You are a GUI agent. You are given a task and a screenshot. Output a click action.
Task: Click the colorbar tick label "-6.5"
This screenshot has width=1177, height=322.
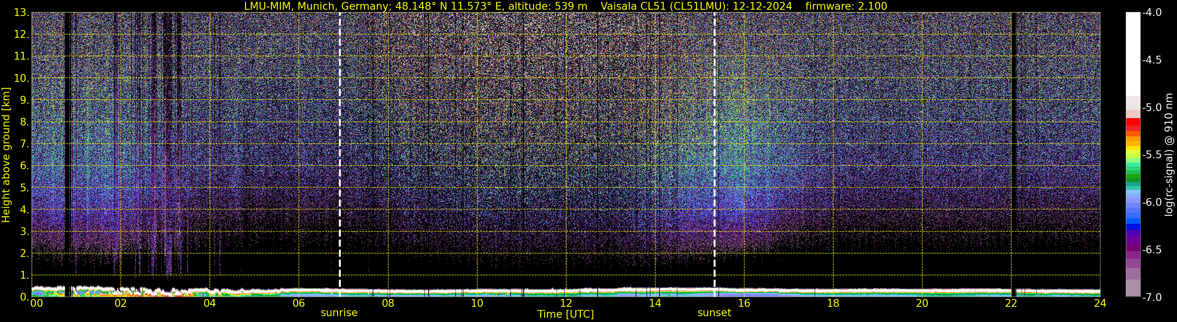coord(1152,249)
